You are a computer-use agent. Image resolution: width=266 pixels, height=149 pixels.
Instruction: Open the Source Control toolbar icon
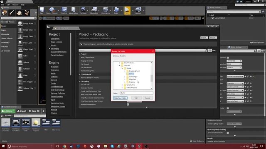(x=52, y=10)
